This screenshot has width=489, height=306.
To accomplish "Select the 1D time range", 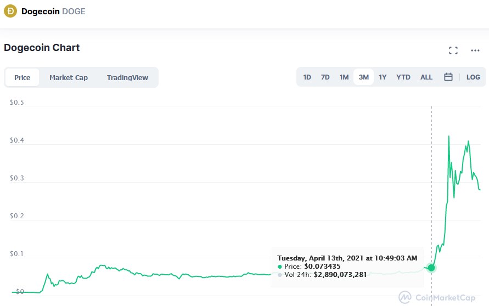I will [307, 77].
